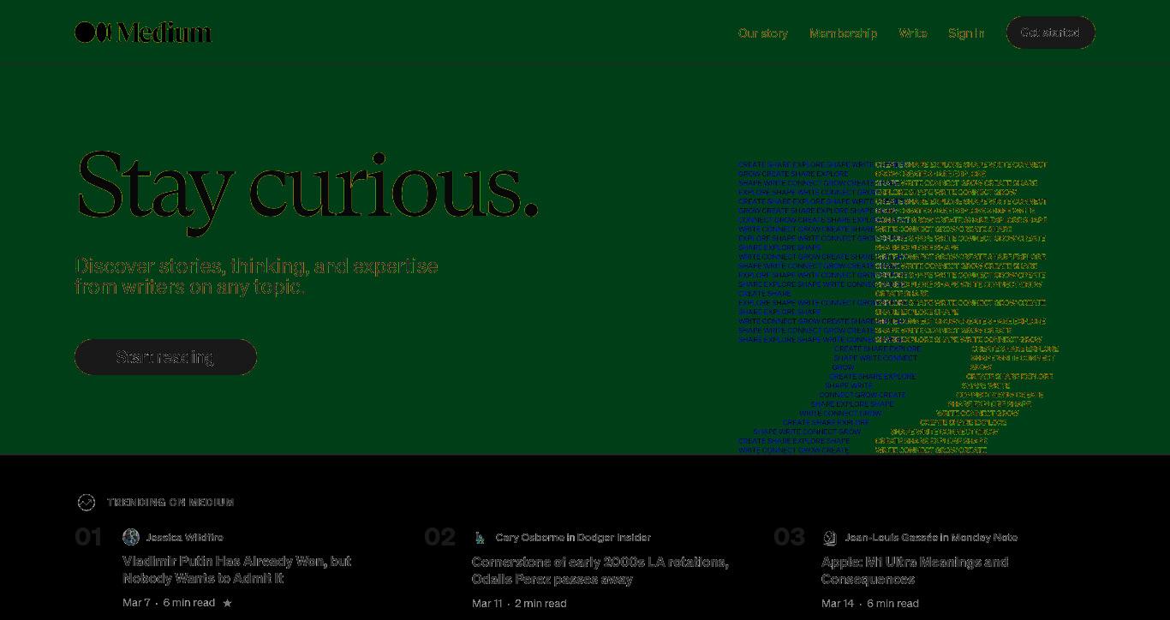This screenshot has width=1170, height=620.
Task: Open the Membership page
Action: point(843,33)
